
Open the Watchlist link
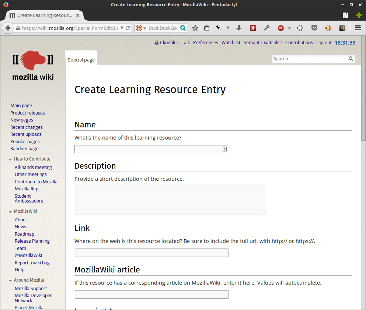(x=231, y=43)
